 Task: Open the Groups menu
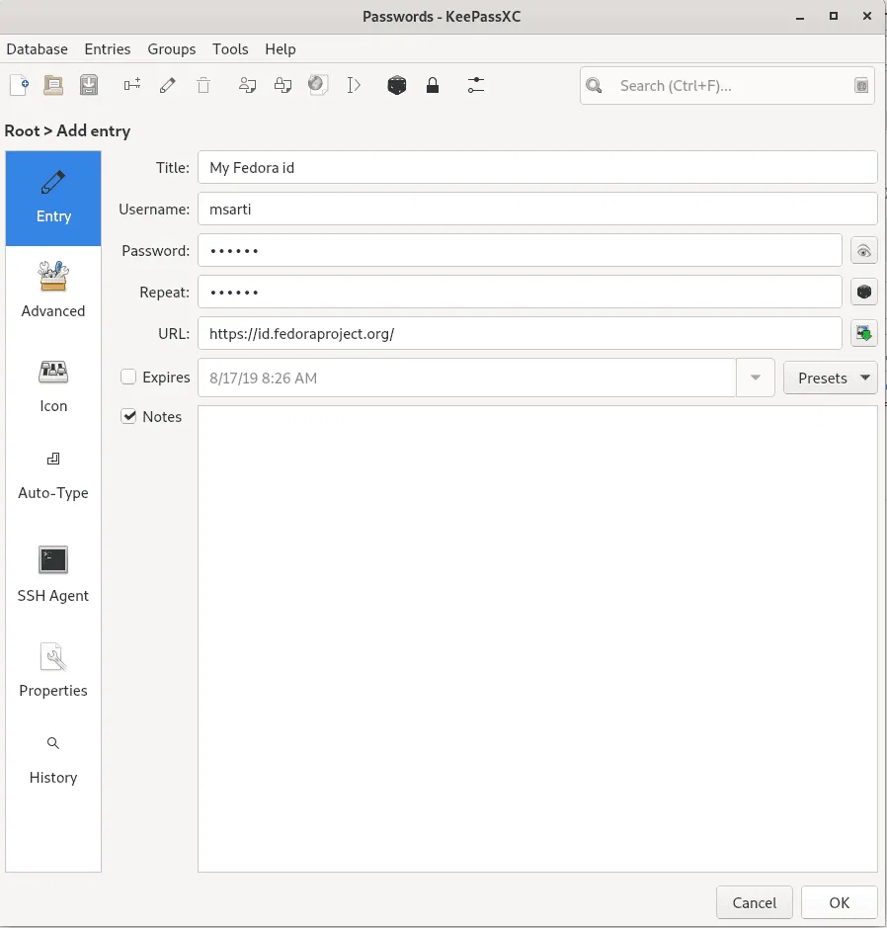(x=172, y=49)
